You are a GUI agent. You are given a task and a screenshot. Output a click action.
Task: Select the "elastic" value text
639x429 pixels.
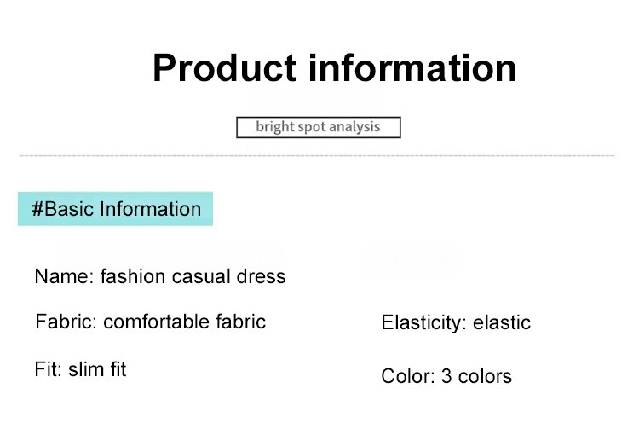tap(501, 323)
